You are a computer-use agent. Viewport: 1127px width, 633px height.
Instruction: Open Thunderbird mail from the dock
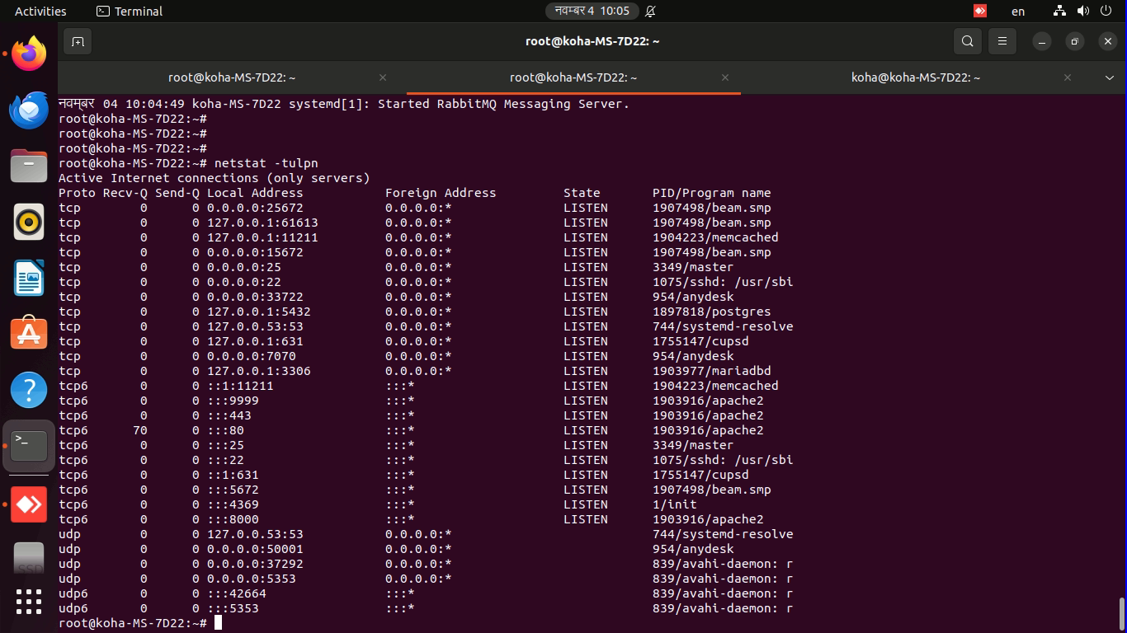pyautogui.click(x=29, y=110)
